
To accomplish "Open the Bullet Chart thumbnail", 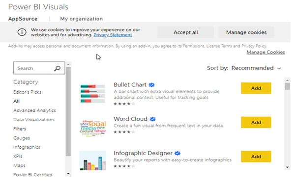I will [93, 94].
